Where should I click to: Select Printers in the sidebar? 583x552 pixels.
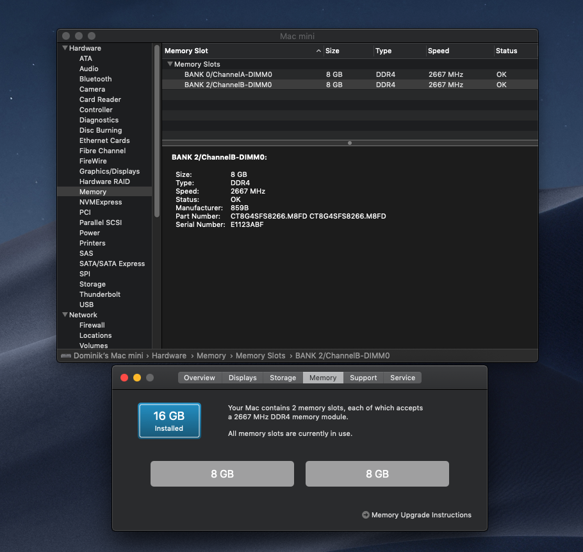[x=93, y=243]
